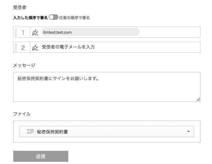The height and width of the screenshot is (164, 212).
Task: Toggle the signing order switch
Action: pos(54,17)
